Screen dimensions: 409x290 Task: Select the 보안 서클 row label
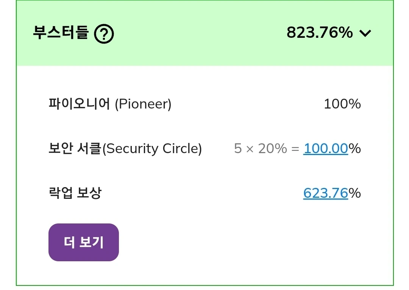click(75, 148)
